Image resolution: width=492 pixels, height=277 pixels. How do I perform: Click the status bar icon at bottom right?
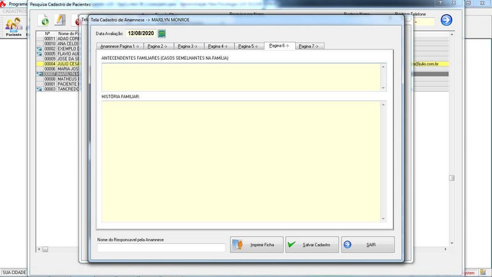(x=483, y=272)
